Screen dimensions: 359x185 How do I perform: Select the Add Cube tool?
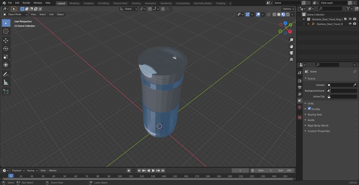6,92
